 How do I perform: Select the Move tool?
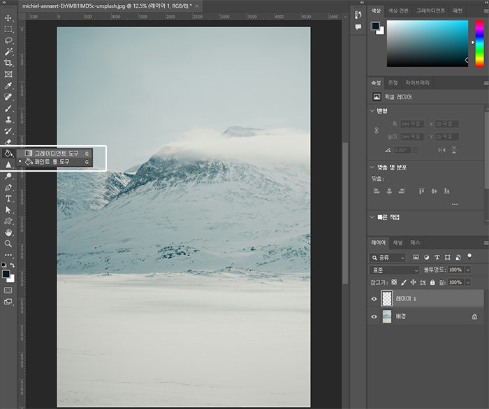[x=8, y=17]
